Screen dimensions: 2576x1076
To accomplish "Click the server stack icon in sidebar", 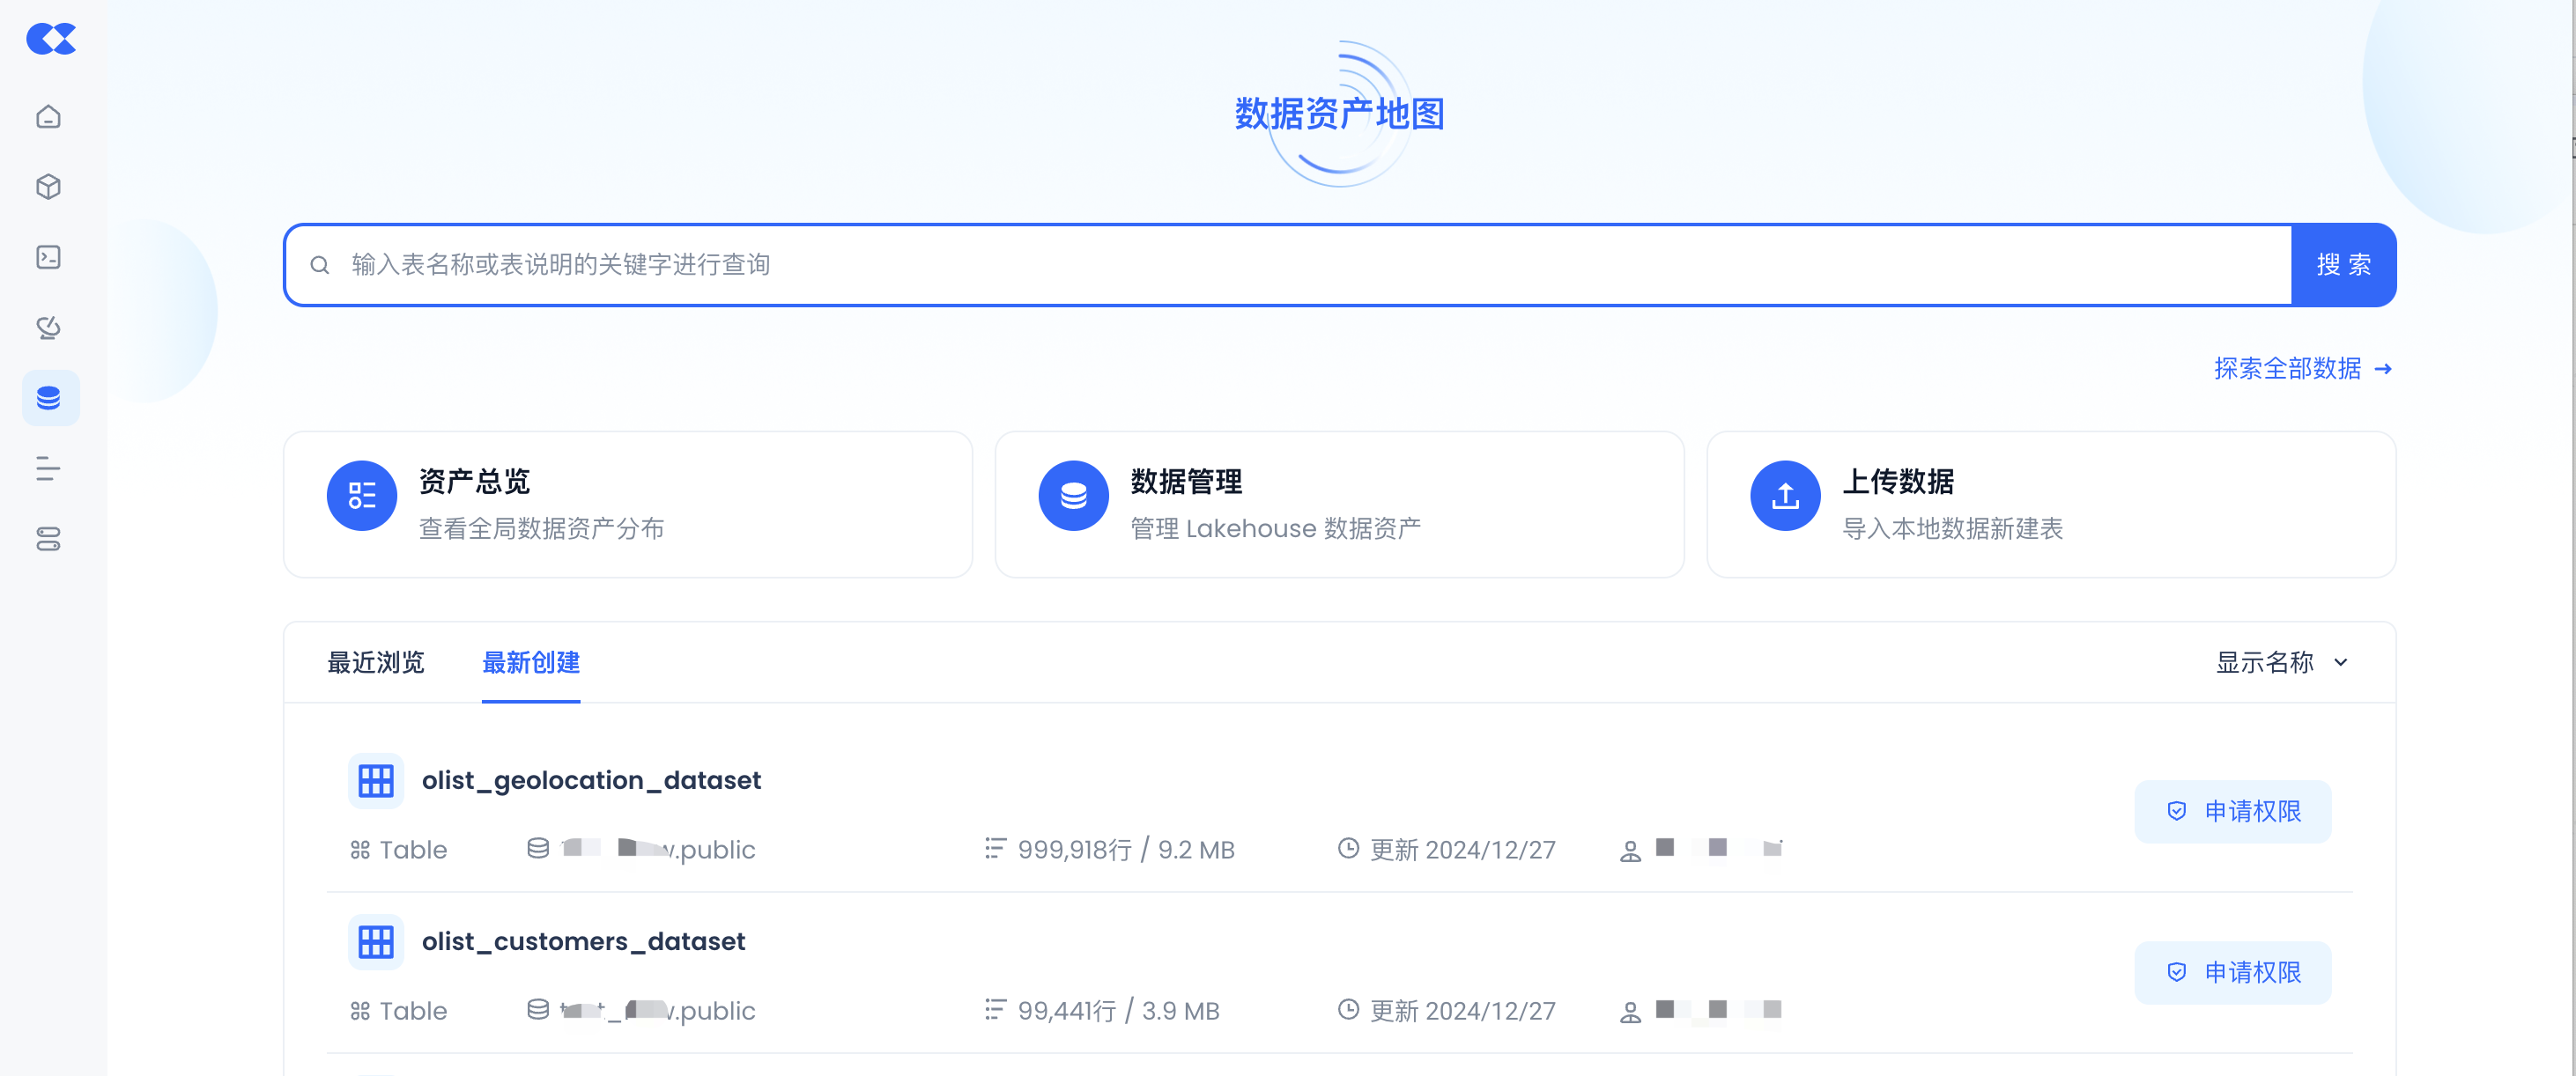I will pyautogui.click(x=48, y=540).
